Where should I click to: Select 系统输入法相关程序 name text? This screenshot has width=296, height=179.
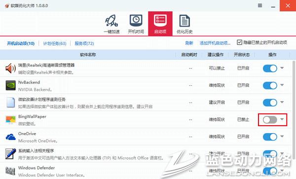(x=36, y=151)
